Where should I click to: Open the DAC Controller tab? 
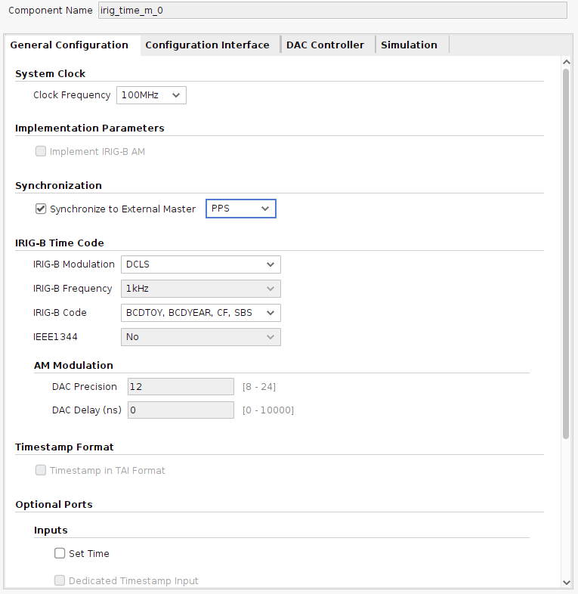tap(325, 45)
